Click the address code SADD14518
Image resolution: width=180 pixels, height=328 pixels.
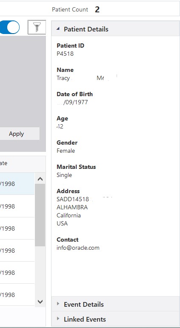tap(73, 199)
